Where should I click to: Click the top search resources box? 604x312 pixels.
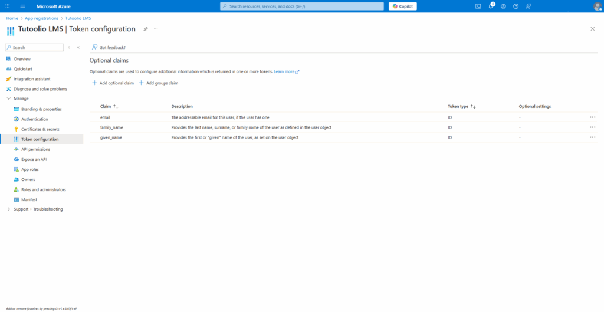301,6
